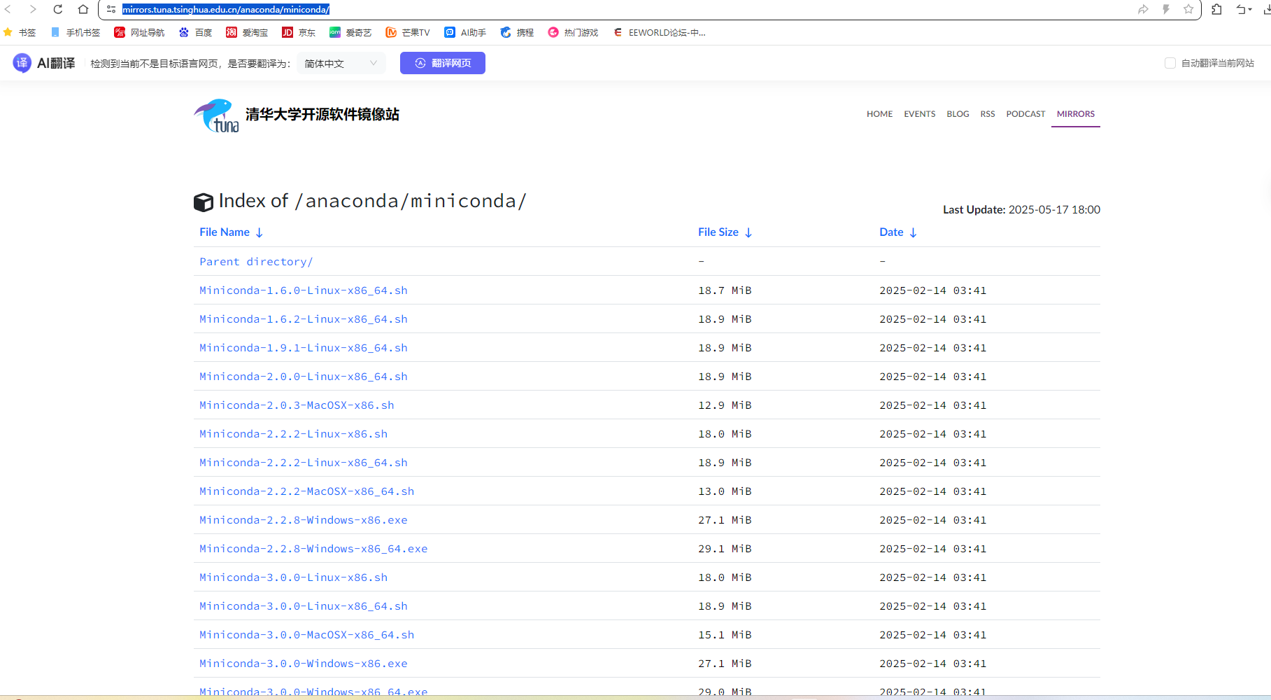Open the extensions puzzle icon
Viewport: 1271px width, 700px height.
1216,9
